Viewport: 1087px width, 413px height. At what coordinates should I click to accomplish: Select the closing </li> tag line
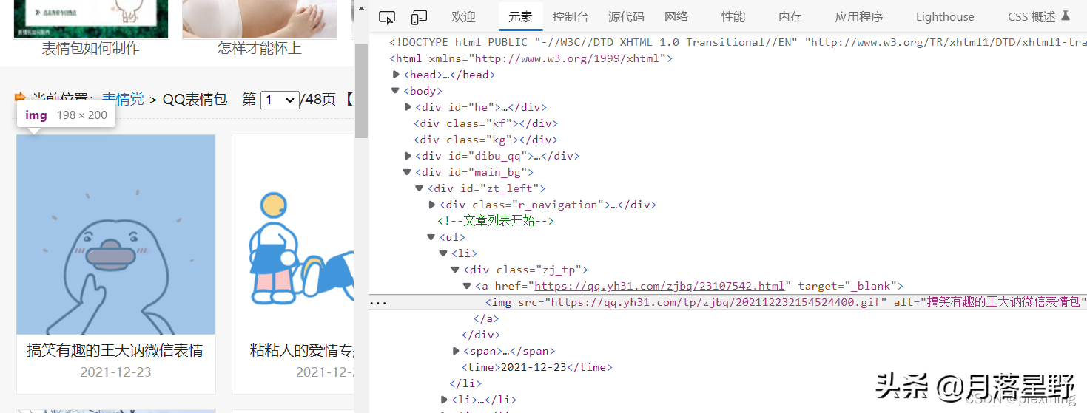point(465,383)
